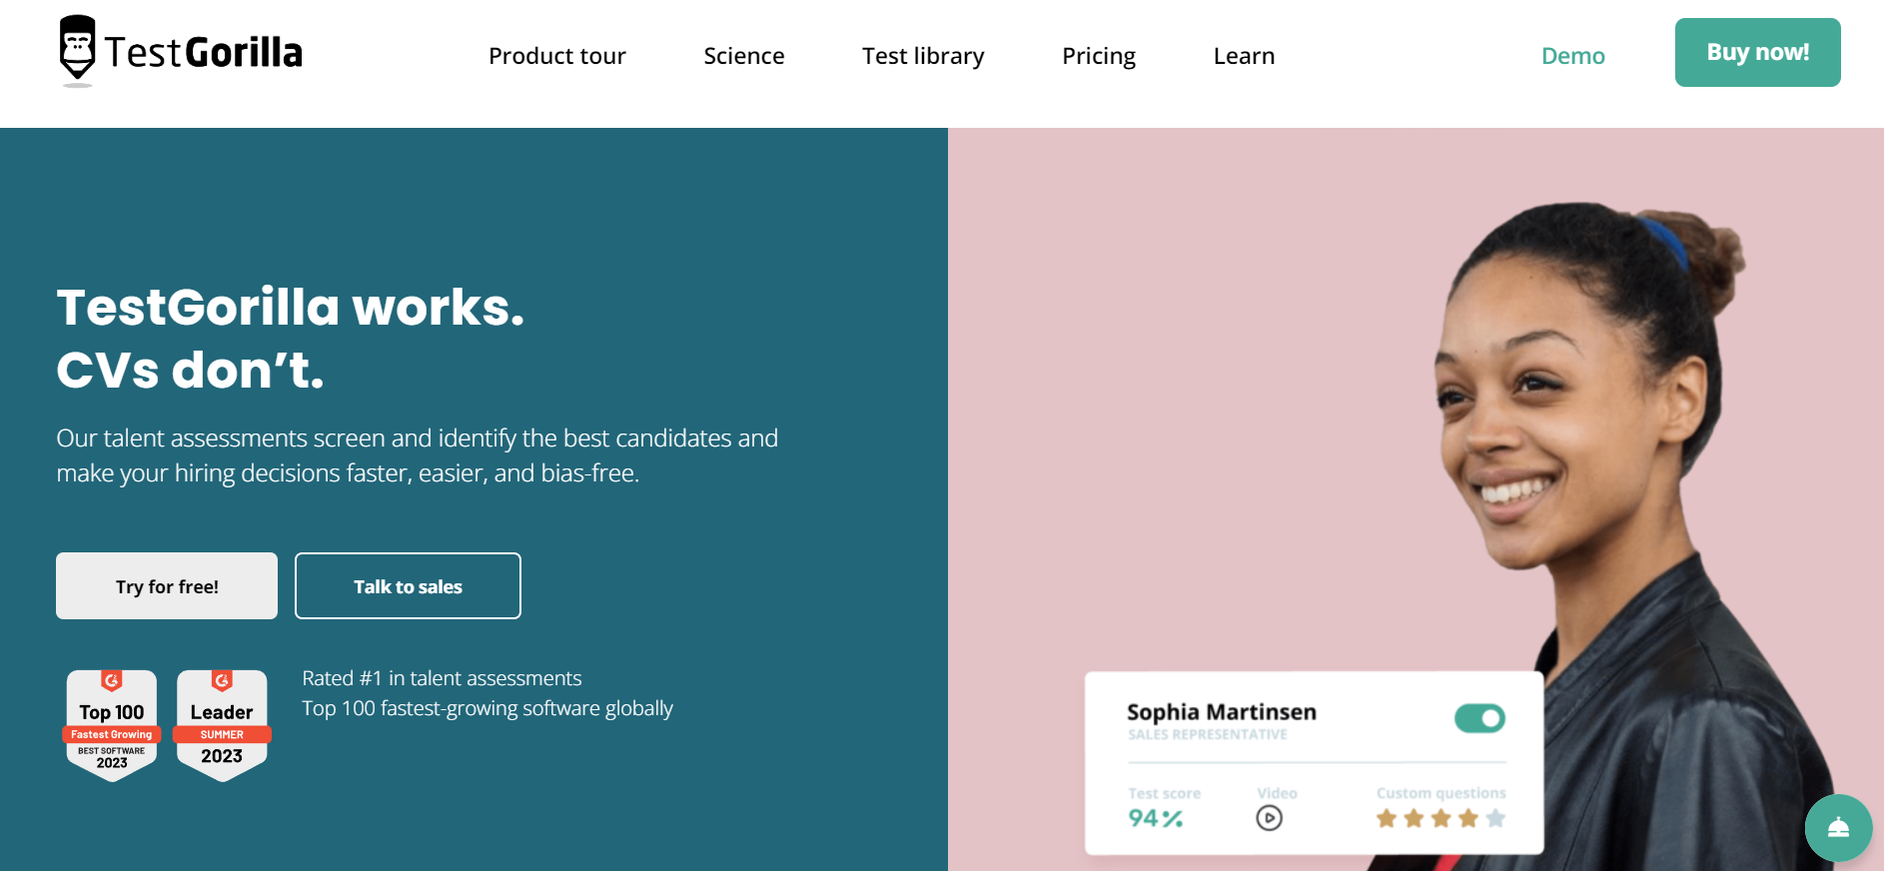Click the Talk to sales button
The image size is (1884, 871).
point(408,586)
